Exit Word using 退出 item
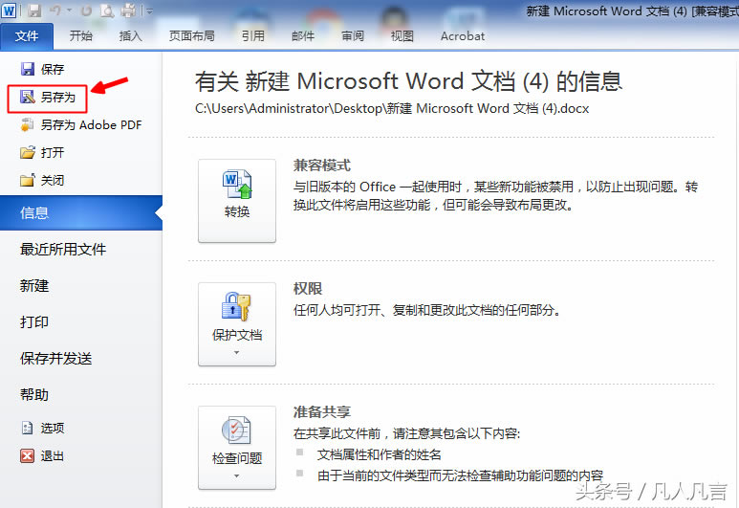Screen dimensions: 739x508 [52, 456]
